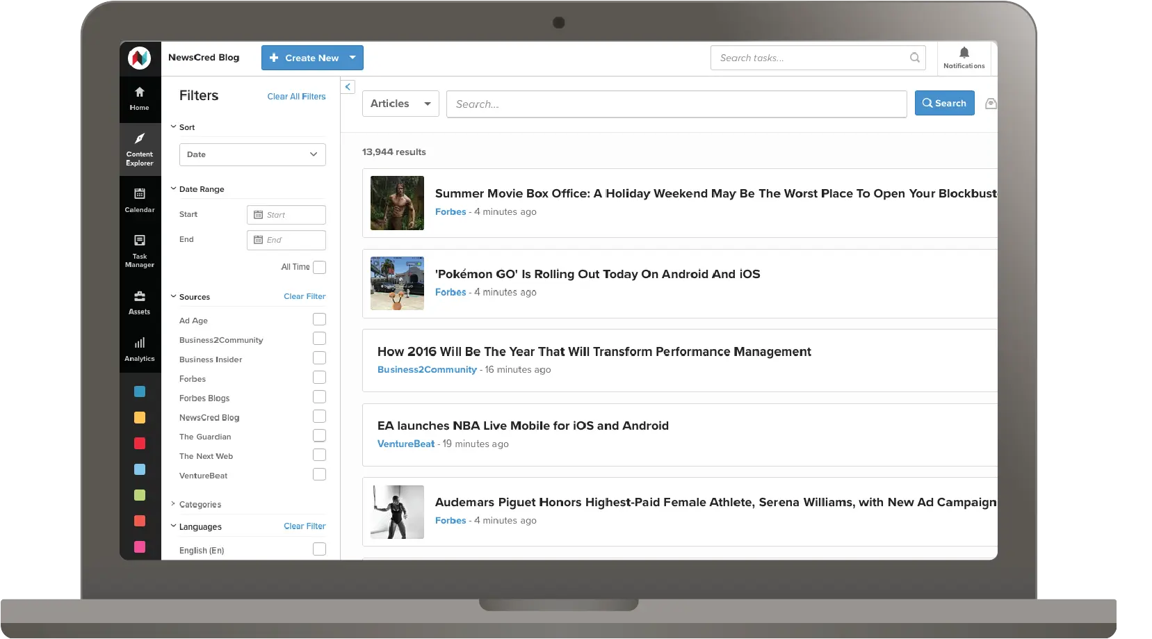The image size is (1152, 639).
Task: Select the light blue sidebar square
Action: 140,469
